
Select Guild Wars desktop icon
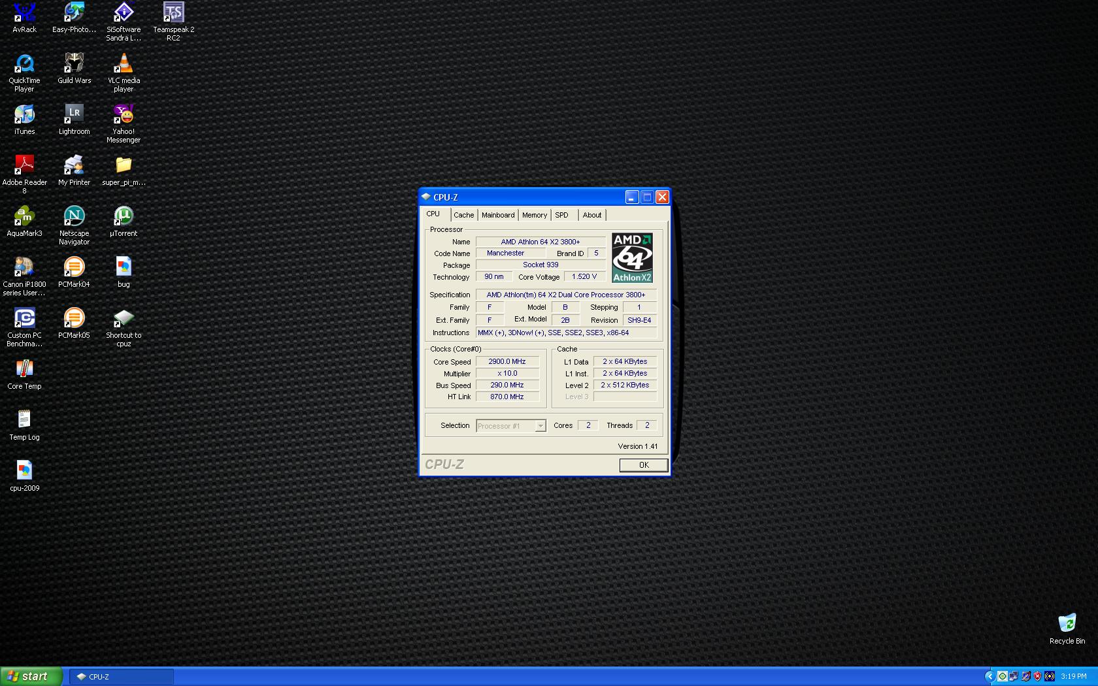click(x=74, y=69)
